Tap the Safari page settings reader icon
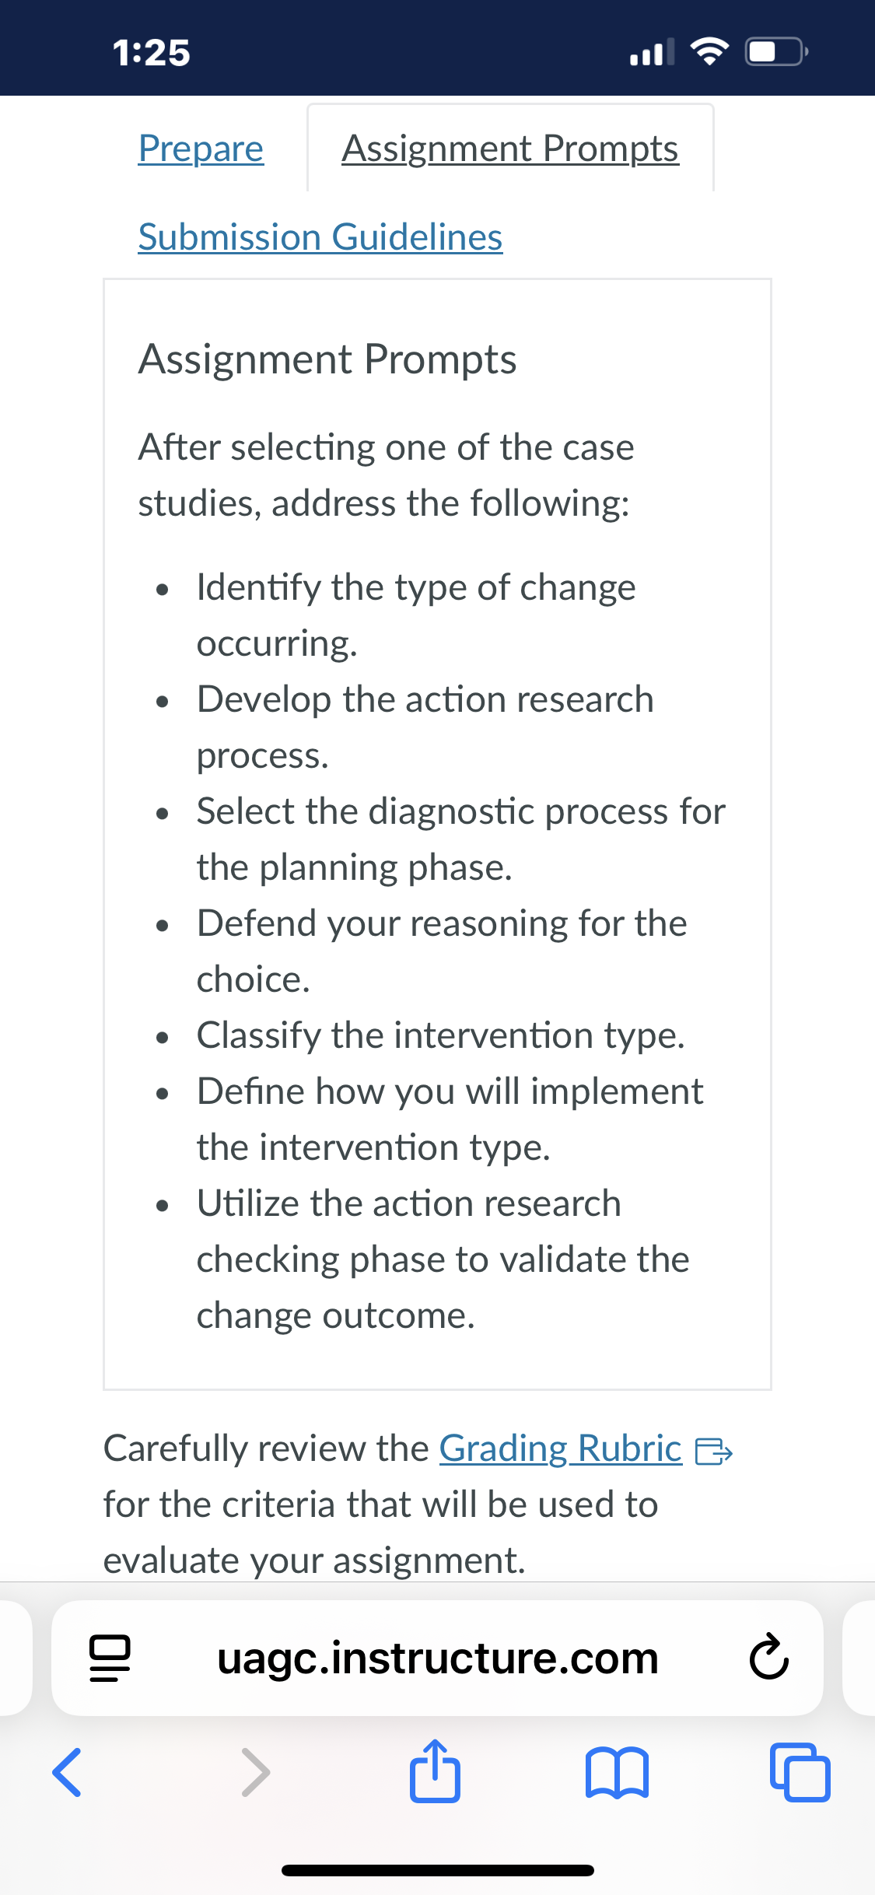 [110, 1659]
